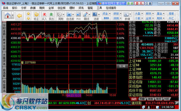Open the 在线服务 menu
The height and width of the screenshot is (111, 181).
click(x=111, y=8)
